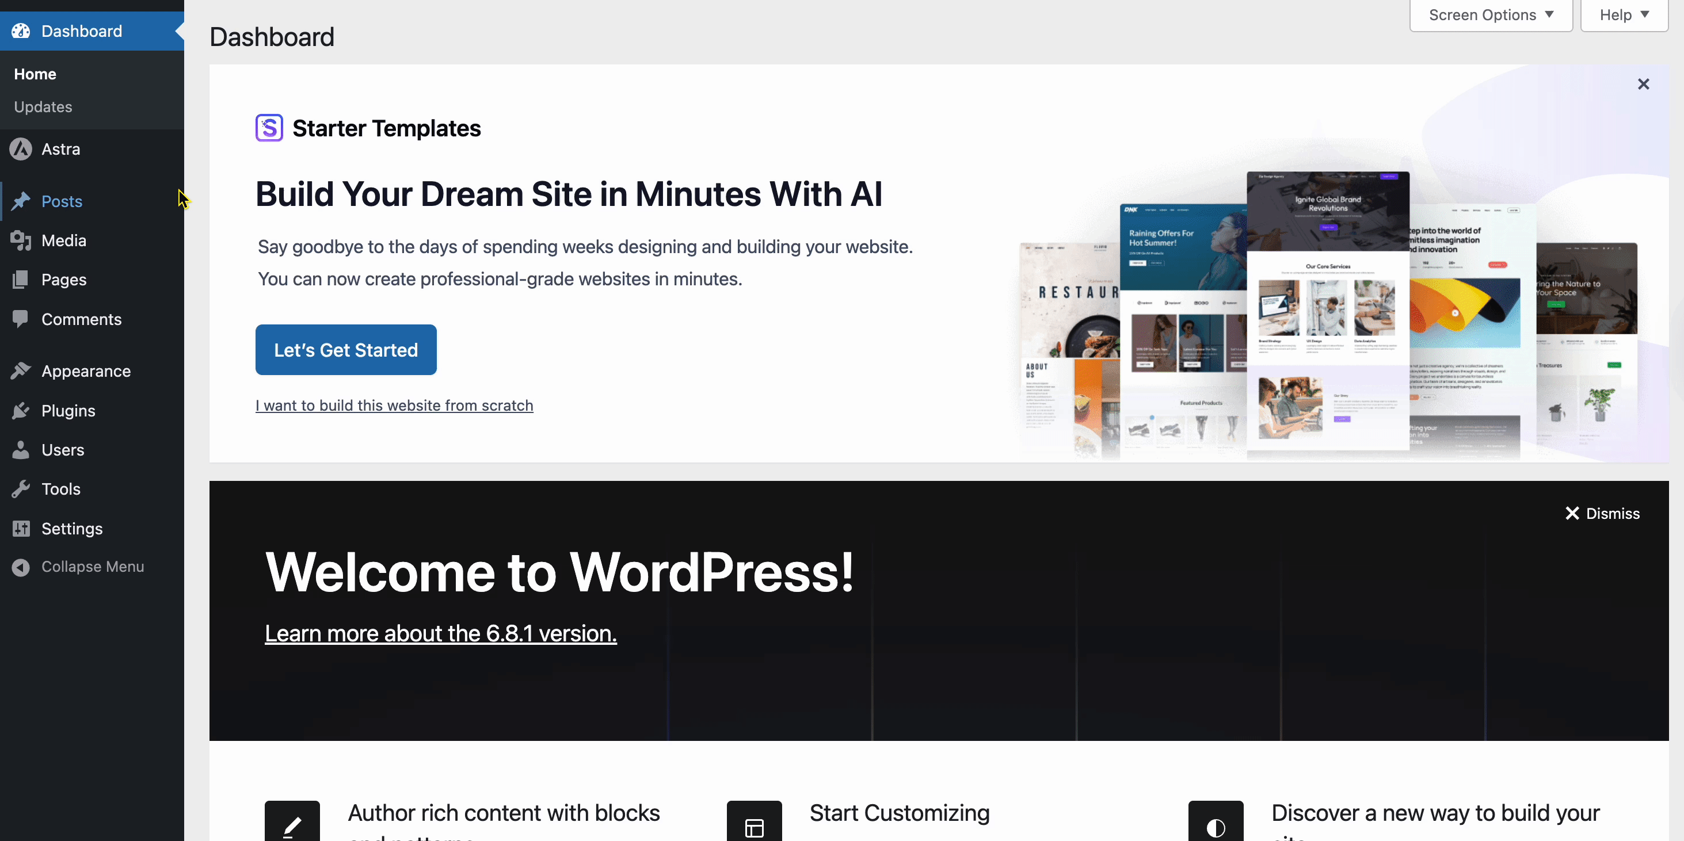This screenshot has height=841, width=1684.
Task: Click the Media library icon
Action: coord(21,240)
